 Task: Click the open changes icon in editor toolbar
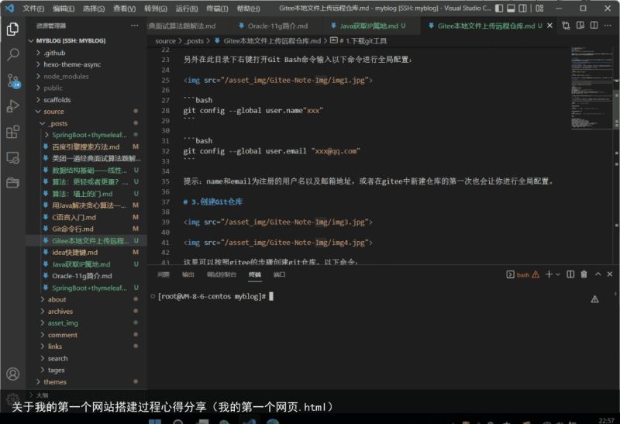(566, 26)
